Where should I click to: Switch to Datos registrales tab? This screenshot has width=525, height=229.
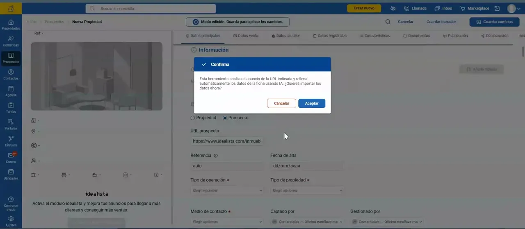(x=330, y=36)
